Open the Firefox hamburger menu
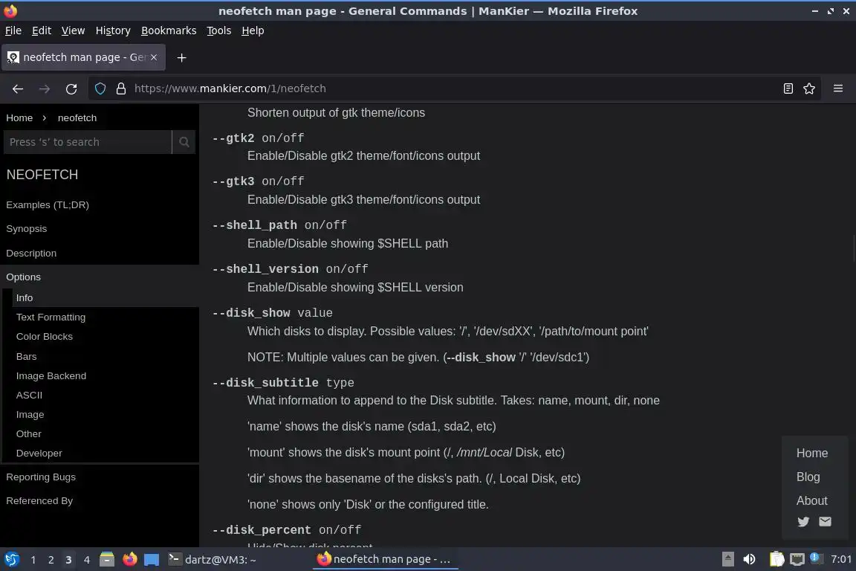This screenshot has width=856, height=571. pyautogui.click(x=838, y=88)
